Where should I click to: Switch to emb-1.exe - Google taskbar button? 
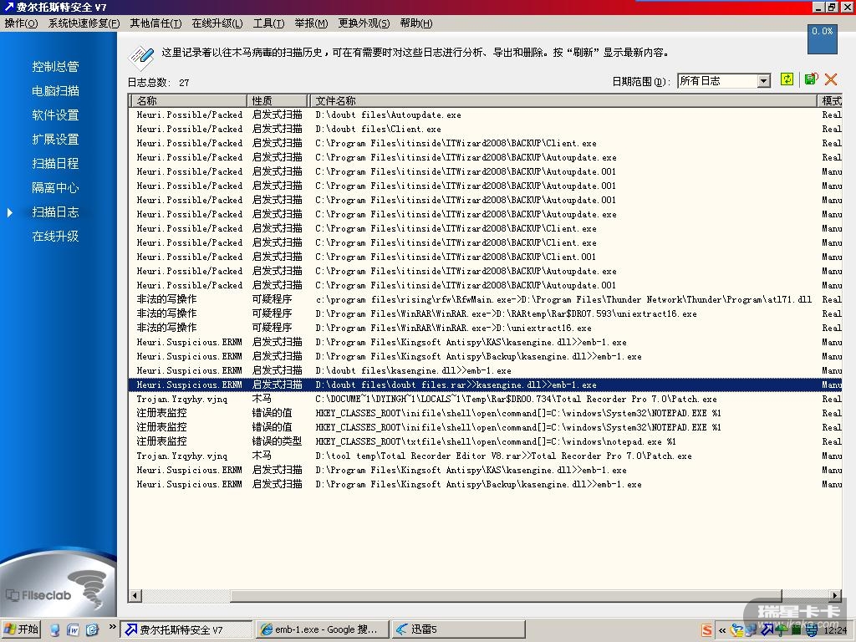pos(324,629)
